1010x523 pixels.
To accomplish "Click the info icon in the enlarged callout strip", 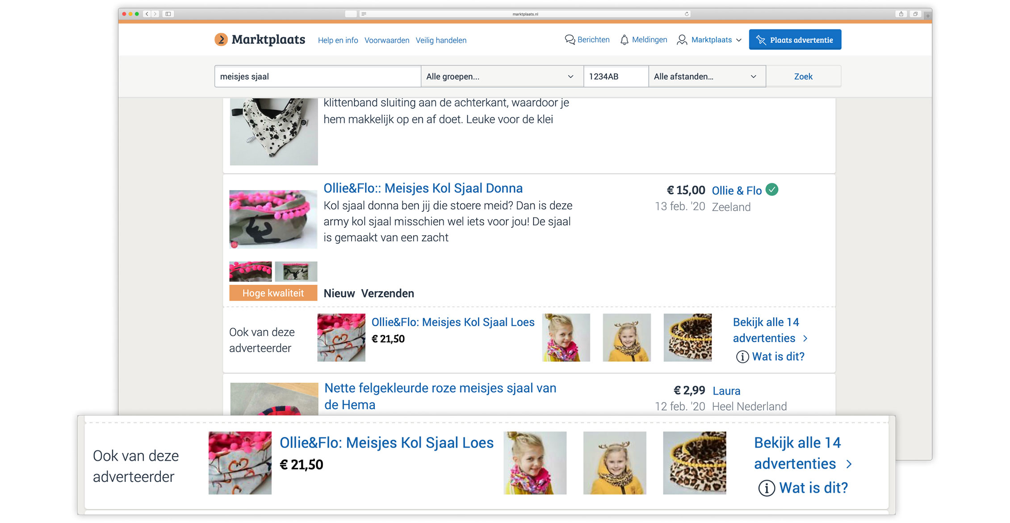I will pyautogui.click(x=767, y=488).
